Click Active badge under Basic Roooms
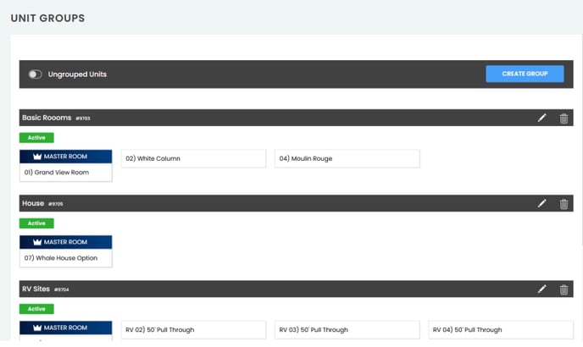Viewport: 583px width, 347px height. click(x=36, y=137)
